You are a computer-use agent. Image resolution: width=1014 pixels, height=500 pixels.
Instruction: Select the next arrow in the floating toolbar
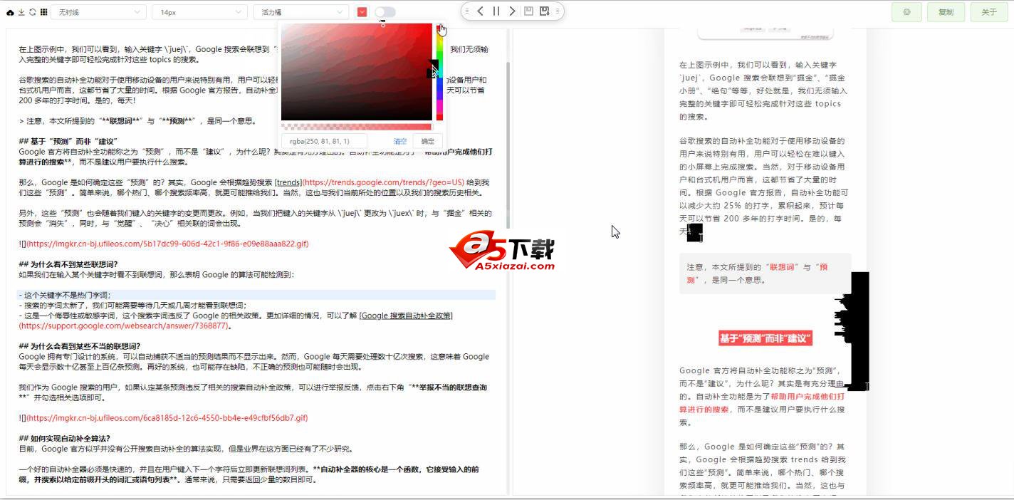[x=513, y=11]
